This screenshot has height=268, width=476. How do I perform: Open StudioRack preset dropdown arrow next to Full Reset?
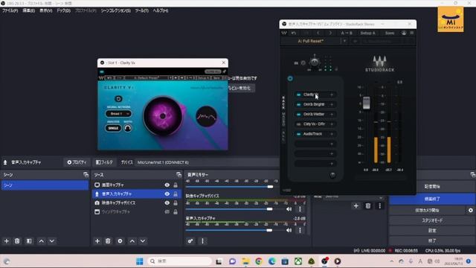pos(344,41)
